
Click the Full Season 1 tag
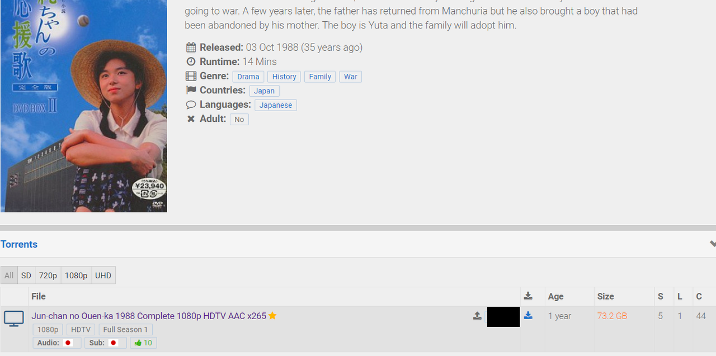pos(126,330)
